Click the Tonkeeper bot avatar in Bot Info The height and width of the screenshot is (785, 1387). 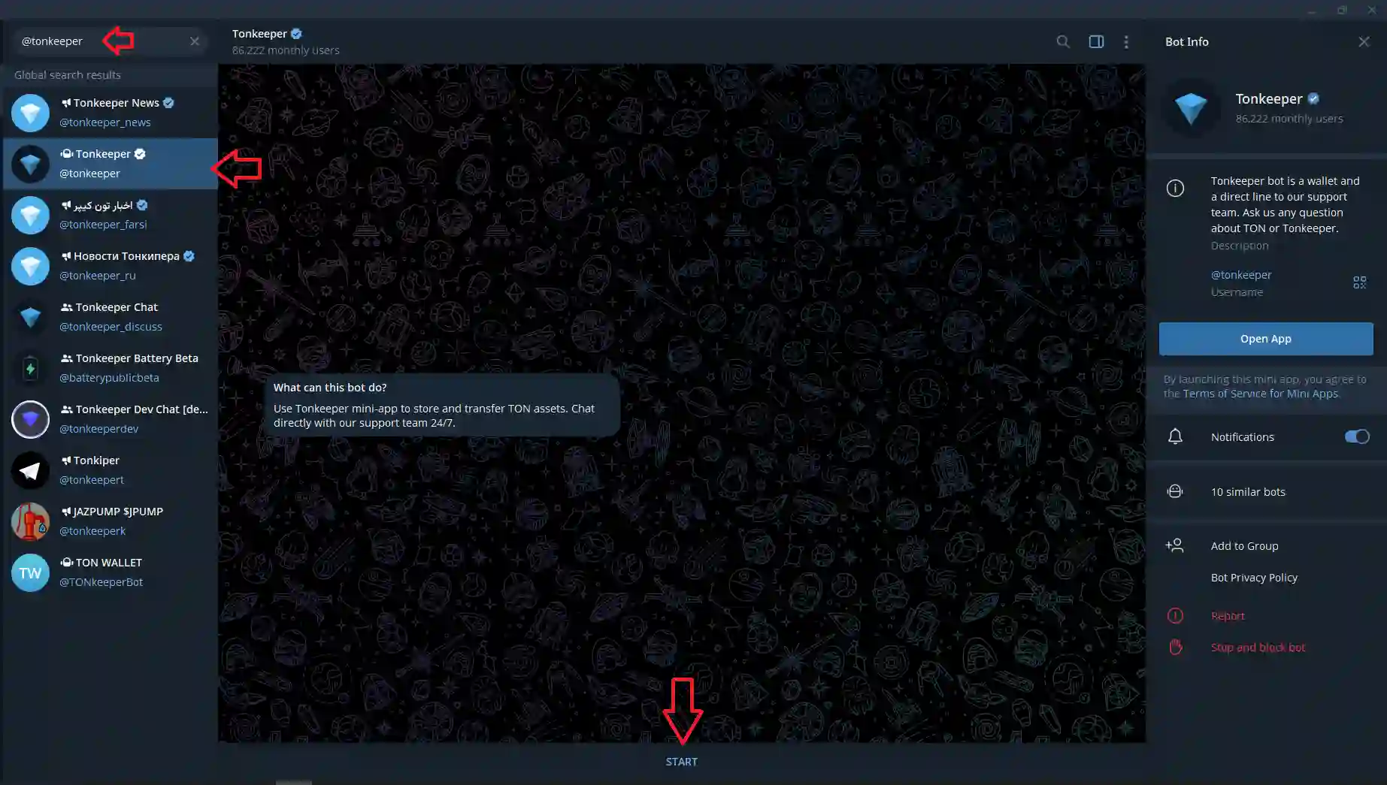point(1191,109)
